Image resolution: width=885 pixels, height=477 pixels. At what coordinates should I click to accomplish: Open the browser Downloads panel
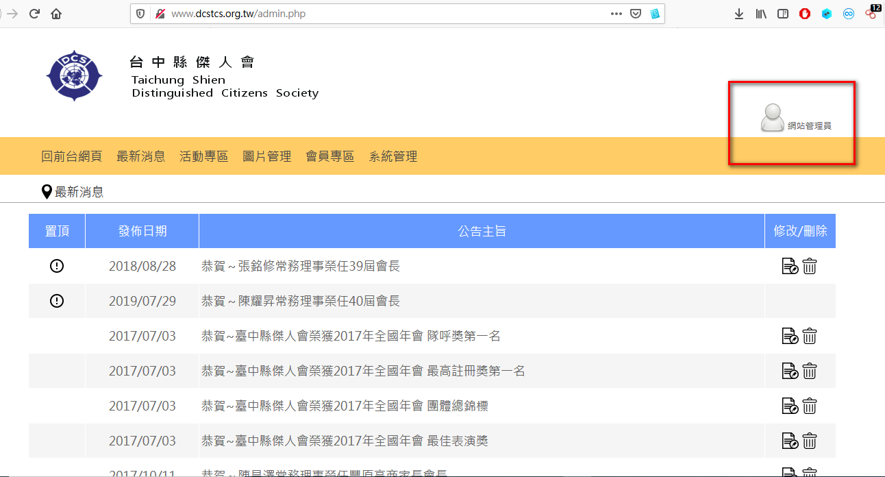point(739,14)
